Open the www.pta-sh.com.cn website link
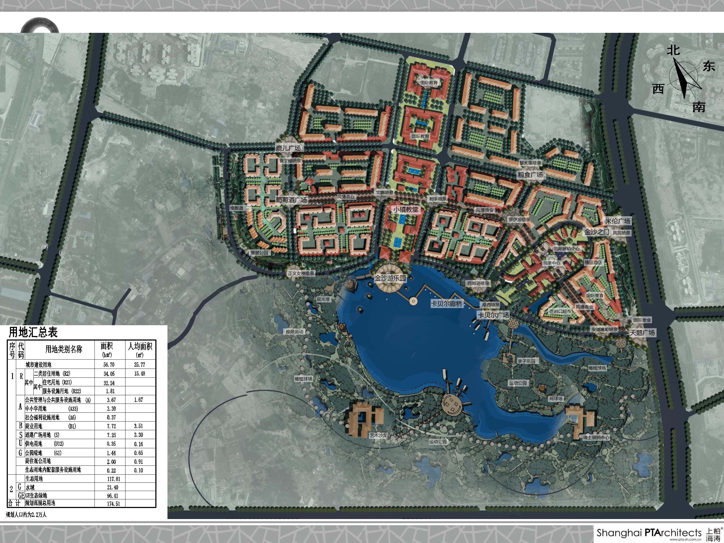The image size is (724, 543). tap(685, 540)
